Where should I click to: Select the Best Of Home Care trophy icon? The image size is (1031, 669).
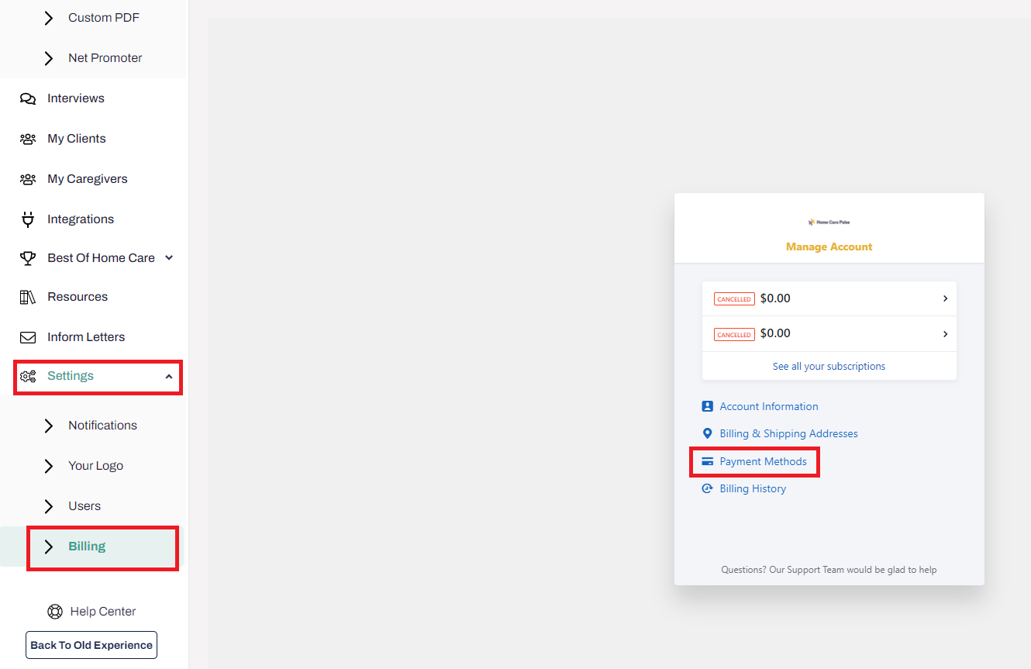[28, 257]
